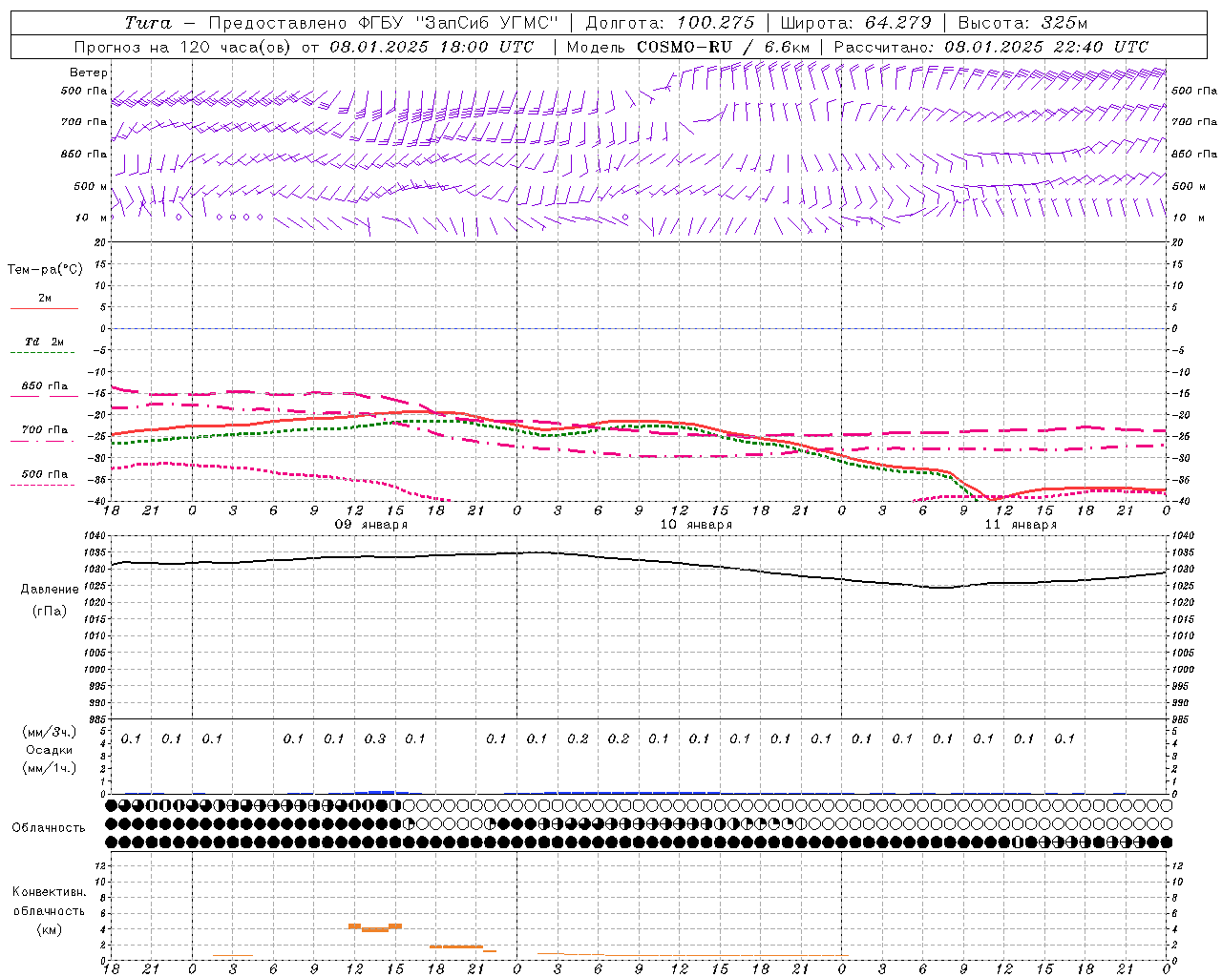The image size is (1222, 977).
Task: Click the "500 гПа" entry in temperature legend
Action: pos(45,474)
